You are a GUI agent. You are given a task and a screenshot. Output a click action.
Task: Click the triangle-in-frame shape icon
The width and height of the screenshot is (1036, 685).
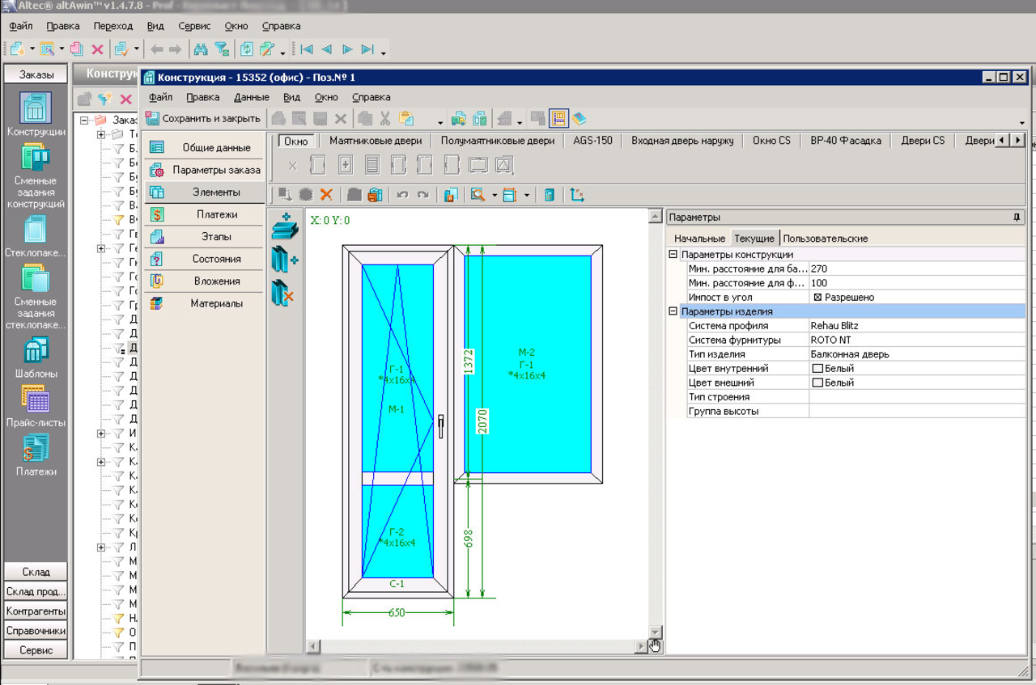point(503,166)
